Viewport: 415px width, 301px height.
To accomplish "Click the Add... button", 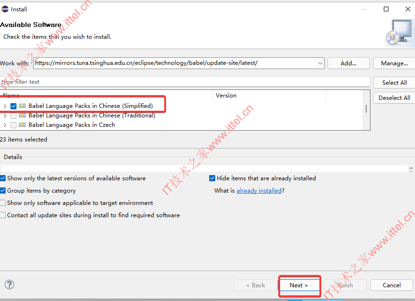I will tap(348, 63).
